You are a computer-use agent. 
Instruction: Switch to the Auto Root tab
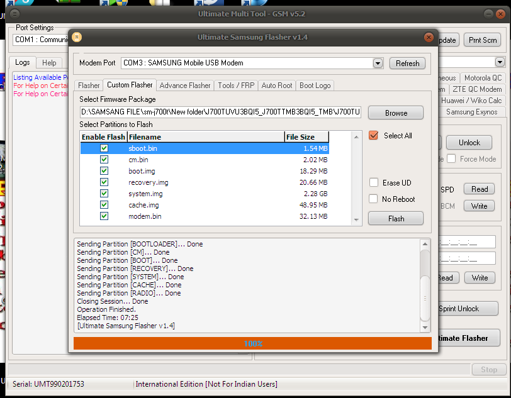coord(277,86)
